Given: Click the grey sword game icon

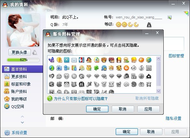Looking at the screenshot, I should [89, 84].
